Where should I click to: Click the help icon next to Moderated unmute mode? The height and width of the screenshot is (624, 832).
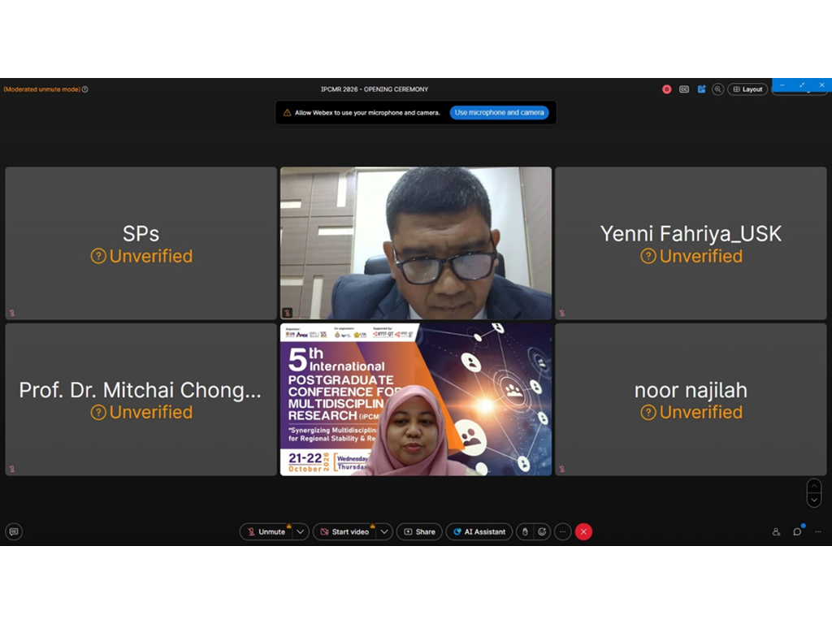(x=84, y=89)
